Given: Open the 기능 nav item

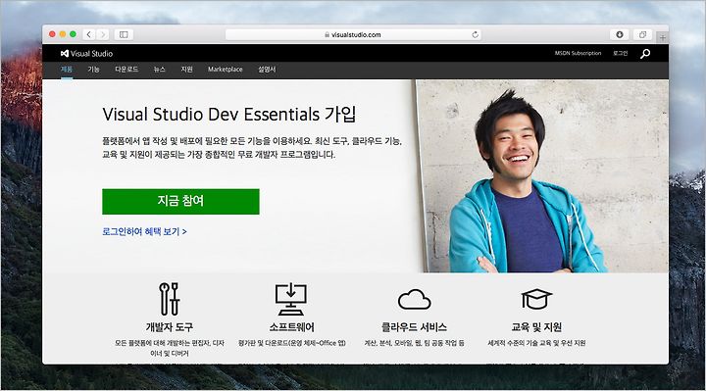Looking at the screenshot, I should [94, 70].
